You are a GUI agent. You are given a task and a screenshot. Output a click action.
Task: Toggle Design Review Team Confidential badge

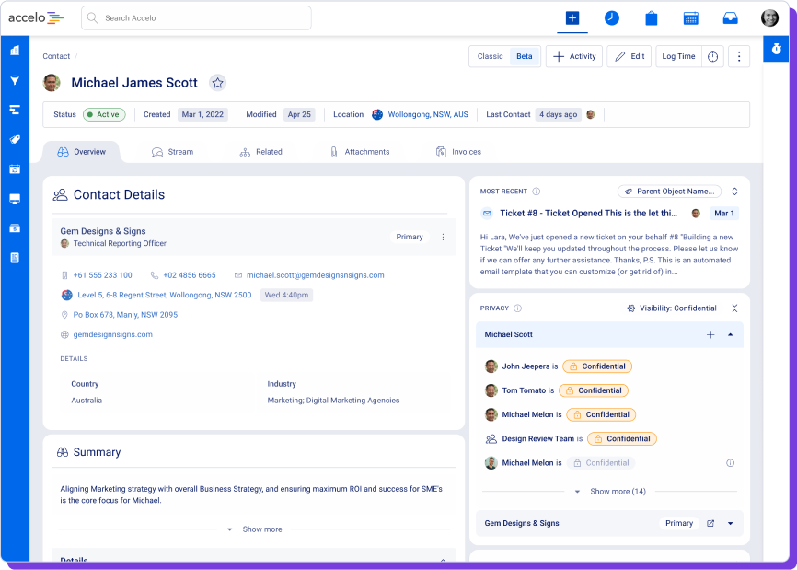[x=621, y=439]
